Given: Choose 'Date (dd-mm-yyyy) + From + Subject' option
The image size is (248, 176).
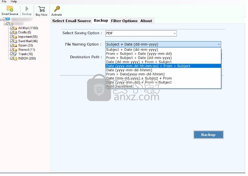Looking at the screenshot, I should [x=163, y=62].
